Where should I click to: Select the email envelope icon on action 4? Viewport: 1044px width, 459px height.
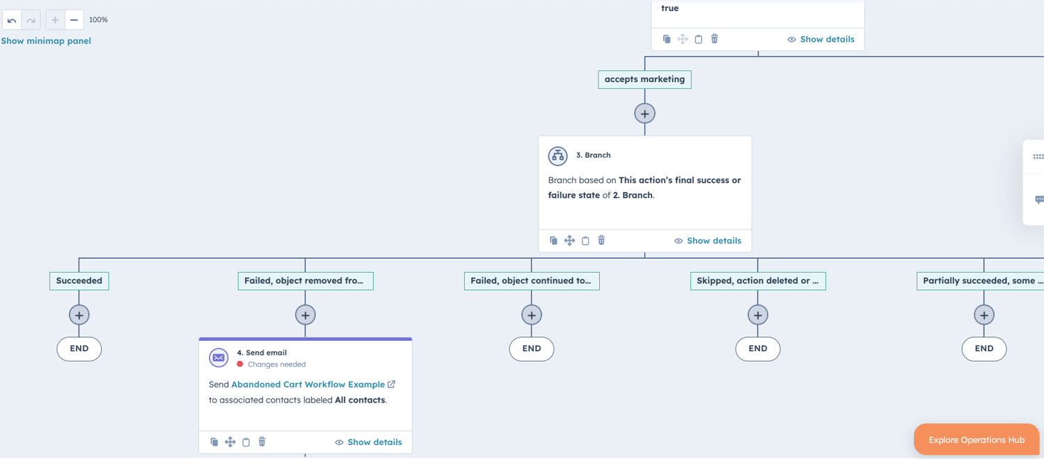219,357
